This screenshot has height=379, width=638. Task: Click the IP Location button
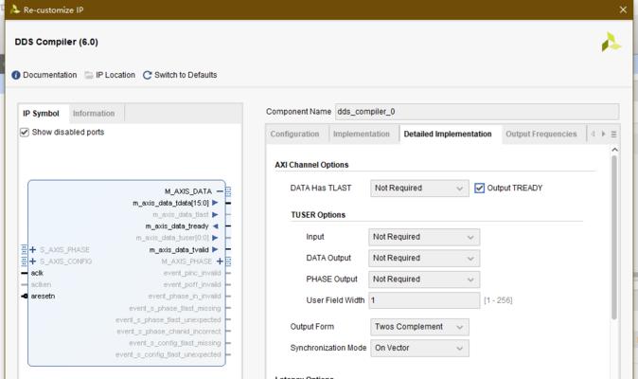[115, 75]
